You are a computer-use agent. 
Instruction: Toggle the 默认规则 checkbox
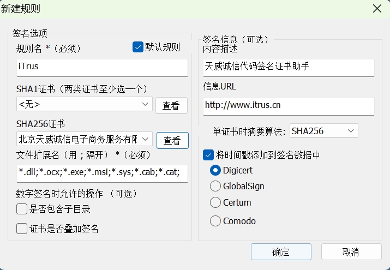point(138,47)
